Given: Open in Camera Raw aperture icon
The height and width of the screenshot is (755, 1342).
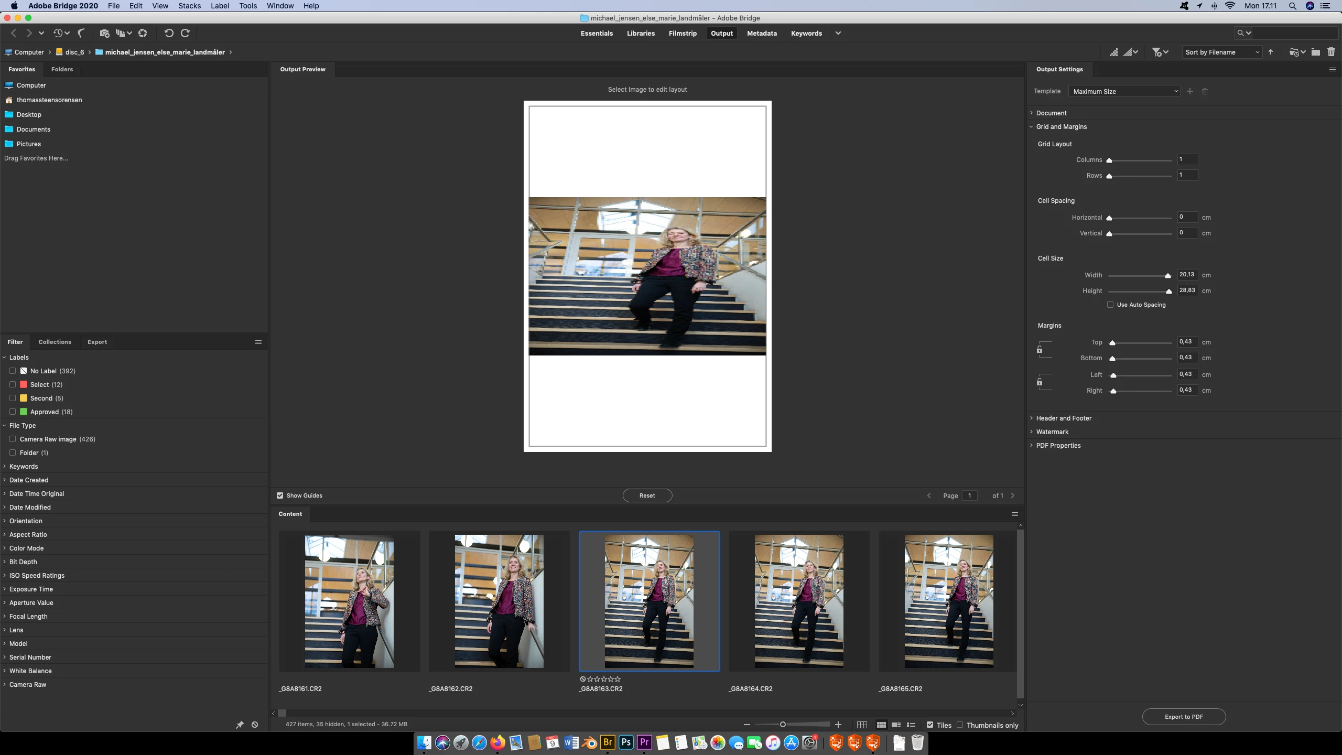Looking at the screenshot, I should pos(143,33).
